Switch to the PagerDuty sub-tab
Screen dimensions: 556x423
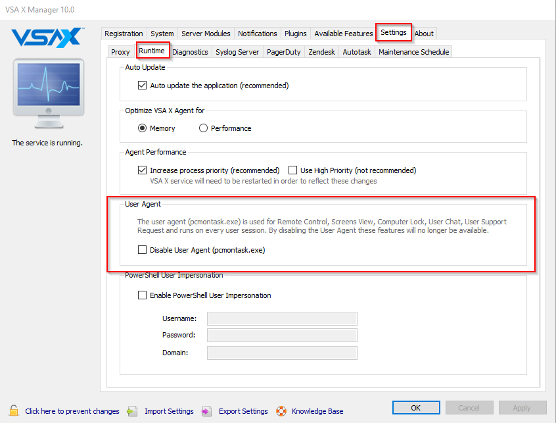click(x=284, y=52)
